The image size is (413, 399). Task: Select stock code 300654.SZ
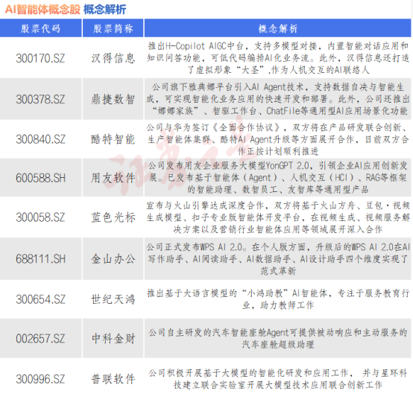tap(40, 299)
